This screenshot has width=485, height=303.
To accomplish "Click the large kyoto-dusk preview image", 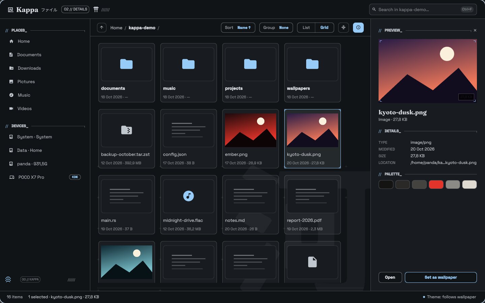I will pyautogui.click(x=428, y=71).
